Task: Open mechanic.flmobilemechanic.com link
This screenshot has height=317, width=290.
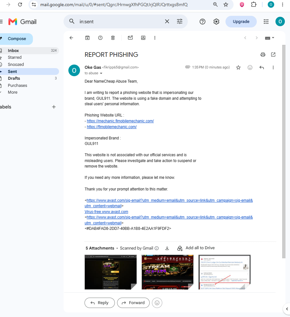Action: click(120, 121)
